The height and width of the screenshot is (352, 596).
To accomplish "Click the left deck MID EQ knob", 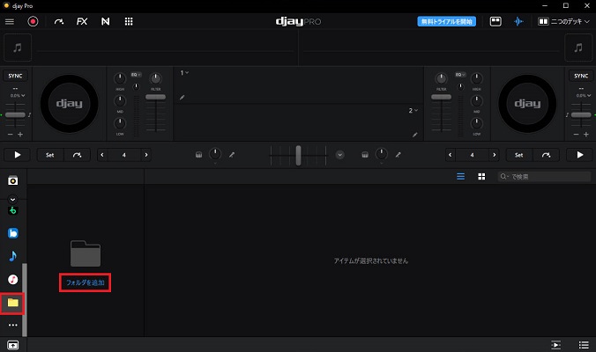I will pyautogui.click(x=120, y=101).
